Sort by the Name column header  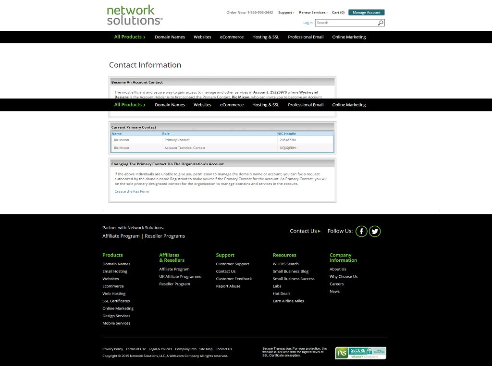click(x=116, y=134)
